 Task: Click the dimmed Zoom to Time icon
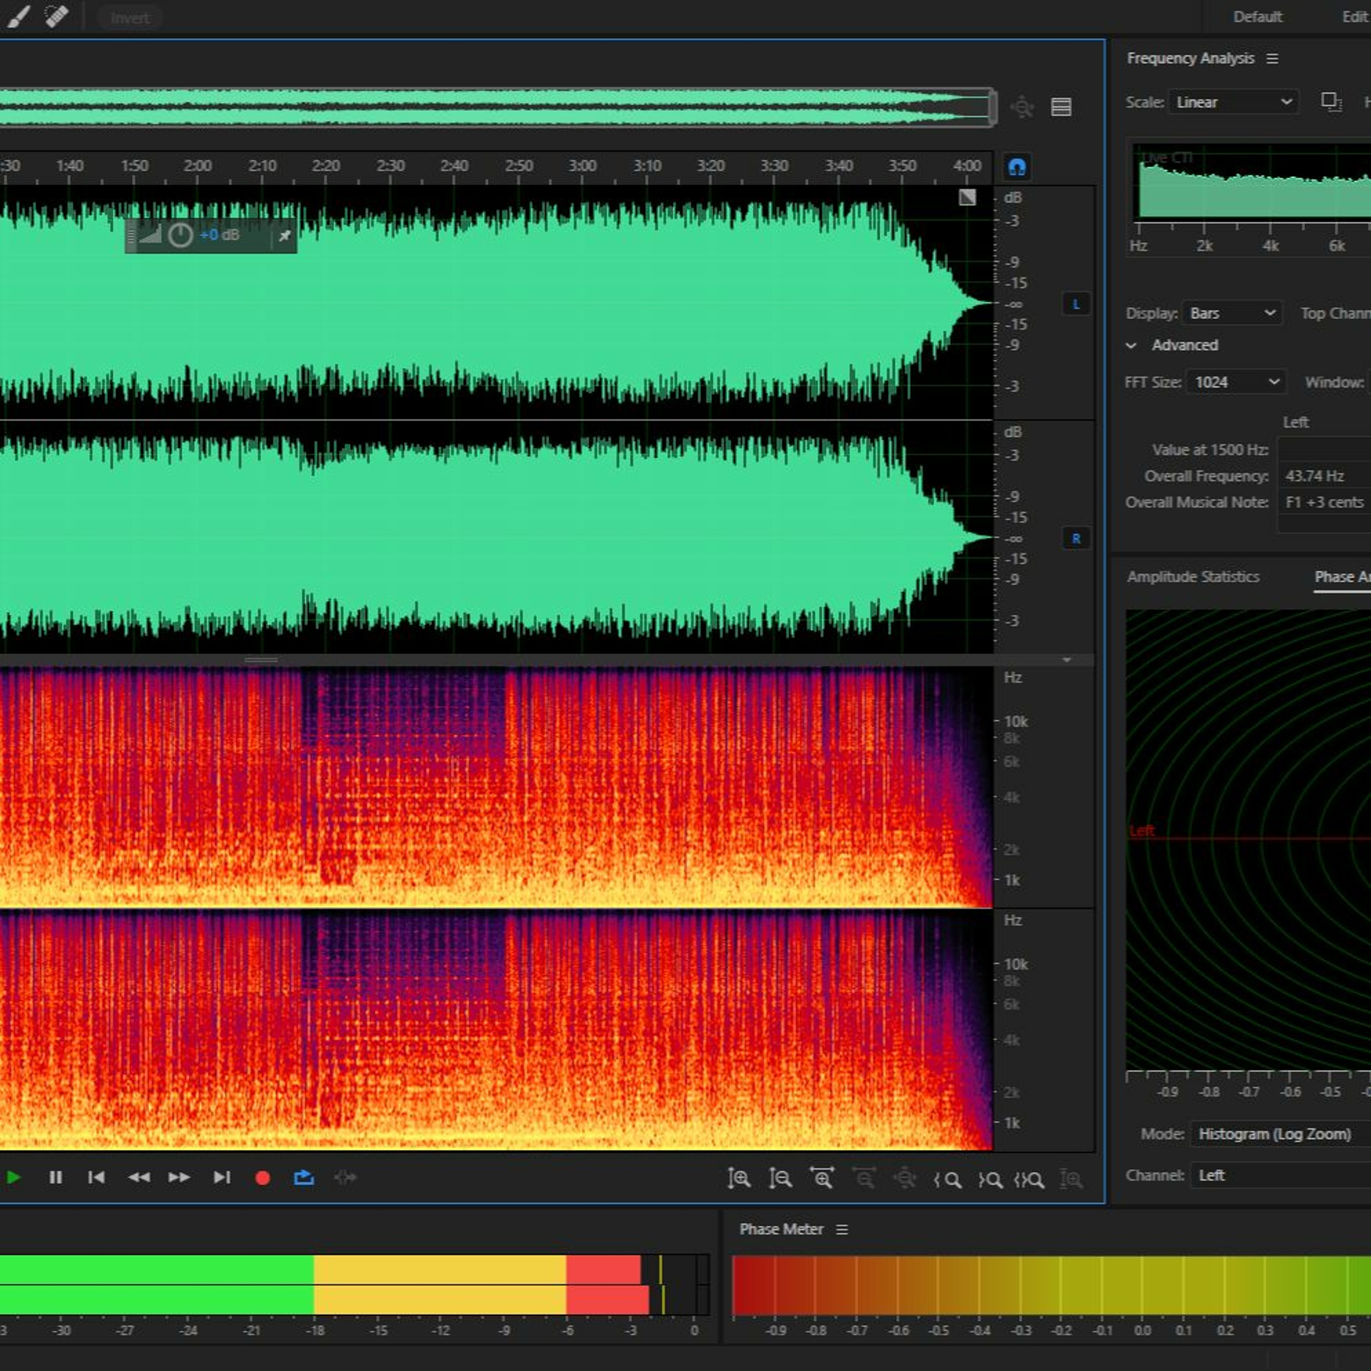click(1071, 1180)
